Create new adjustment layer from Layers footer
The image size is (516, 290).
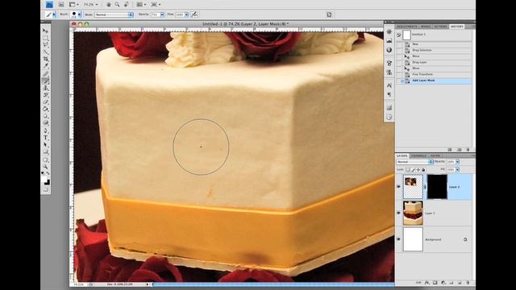443,283
